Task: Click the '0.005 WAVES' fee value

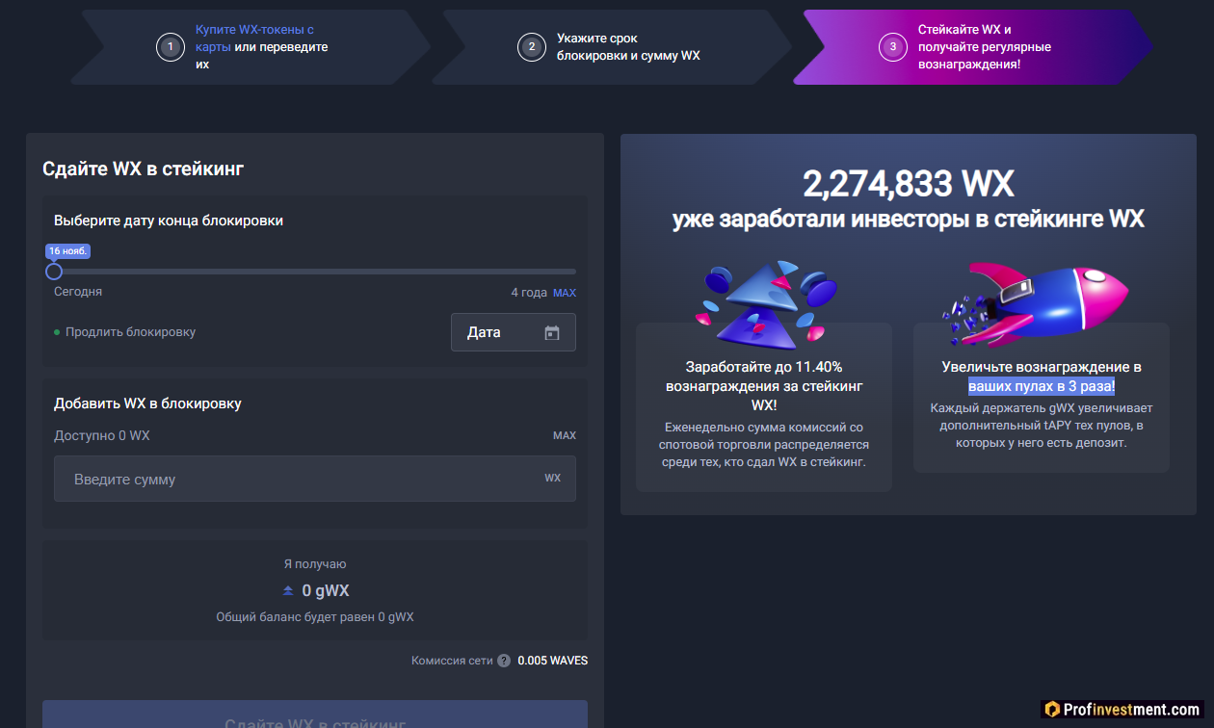Action: click(553, 661)
